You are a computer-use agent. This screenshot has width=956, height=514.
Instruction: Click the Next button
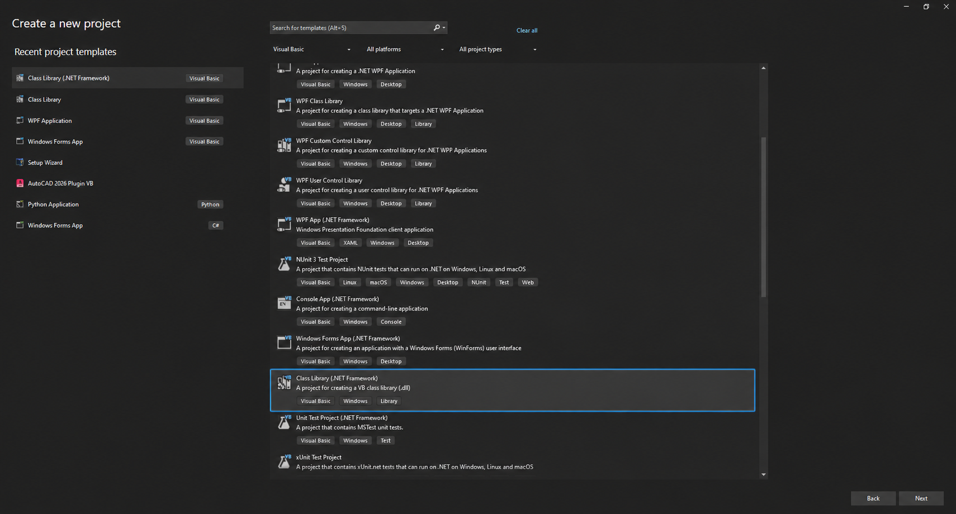(921, 498)
